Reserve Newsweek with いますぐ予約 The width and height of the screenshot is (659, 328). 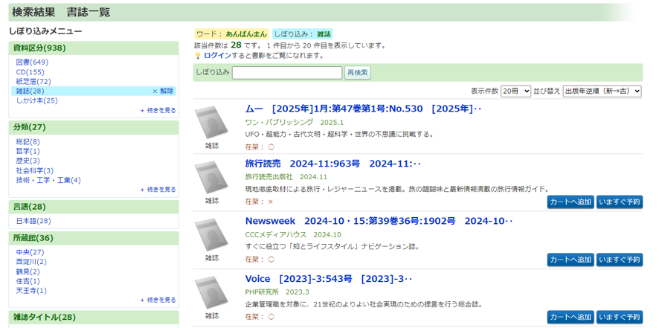620,260
